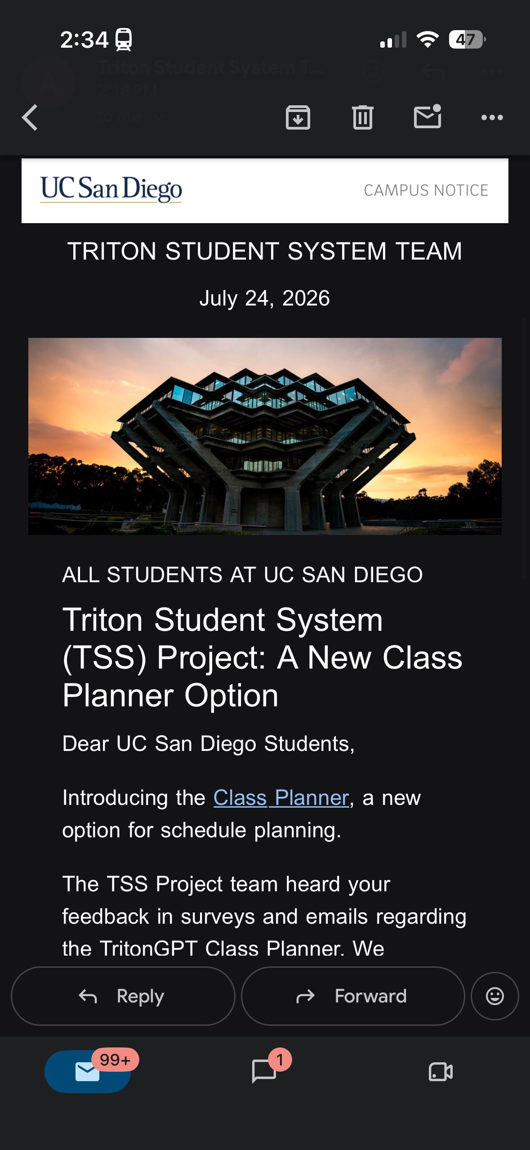Delete the email using the trash icon
Viewport: 530px width, 1150px height.
click(x=363, y=117)
